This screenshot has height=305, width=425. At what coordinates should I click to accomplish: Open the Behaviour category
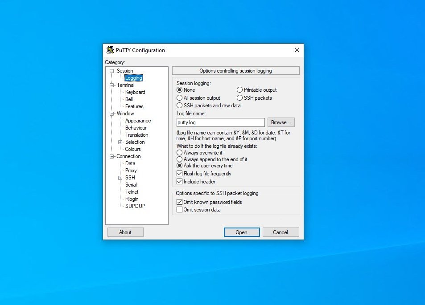coord(136,128)
